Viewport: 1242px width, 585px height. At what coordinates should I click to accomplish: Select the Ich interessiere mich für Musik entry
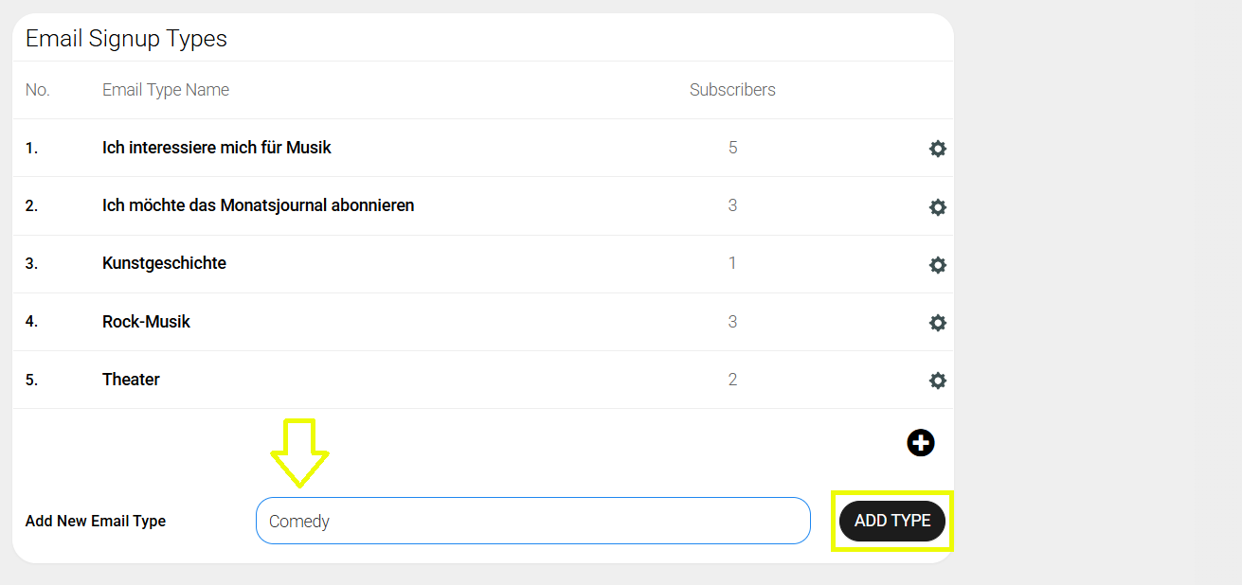tap(217, 148)
